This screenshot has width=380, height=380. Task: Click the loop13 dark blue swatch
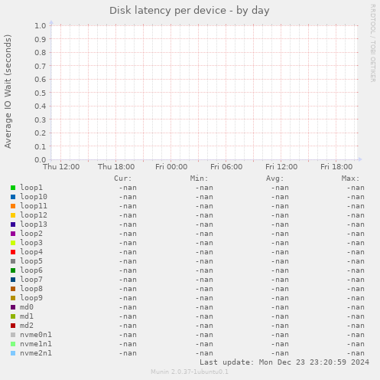[x=13, y=224]
